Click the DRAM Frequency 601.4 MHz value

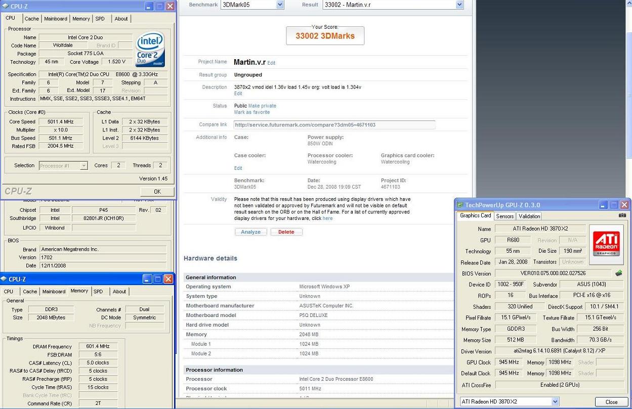[x=98, y=346]
